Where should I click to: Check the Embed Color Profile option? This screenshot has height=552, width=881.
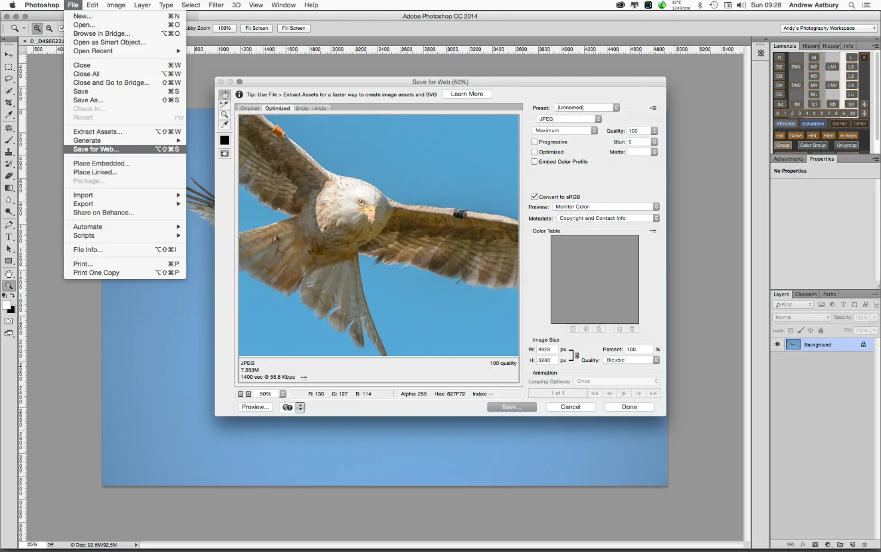[x=535, y=162]
